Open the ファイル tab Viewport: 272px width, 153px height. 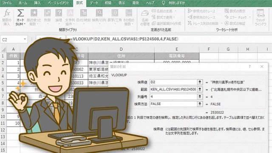pyautogui.click(x=7, y=3)
